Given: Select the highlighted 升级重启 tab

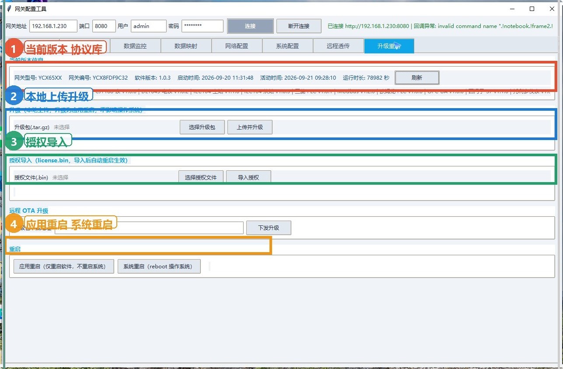Looking at the screenshot, I should [x=389, y=46].
